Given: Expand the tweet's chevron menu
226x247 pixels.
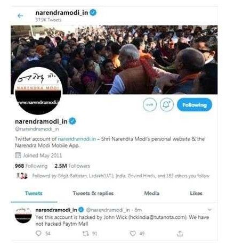Looking at the screenshot, I should click(209, 210).
